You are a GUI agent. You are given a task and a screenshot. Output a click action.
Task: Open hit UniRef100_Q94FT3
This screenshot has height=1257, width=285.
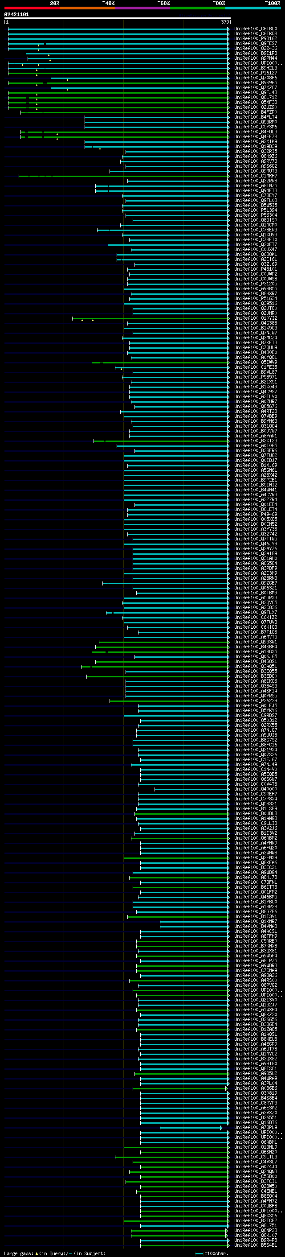click(x=256, y=191)
